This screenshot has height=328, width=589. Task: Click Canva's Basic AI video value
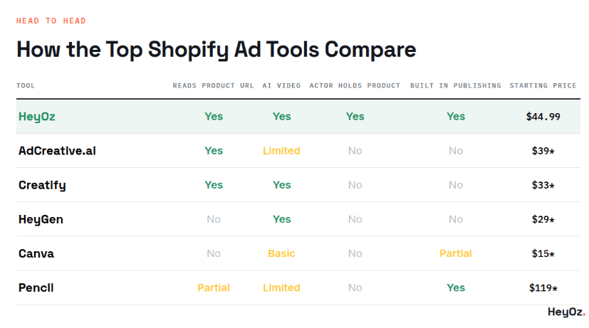click(x=281, y=254)
